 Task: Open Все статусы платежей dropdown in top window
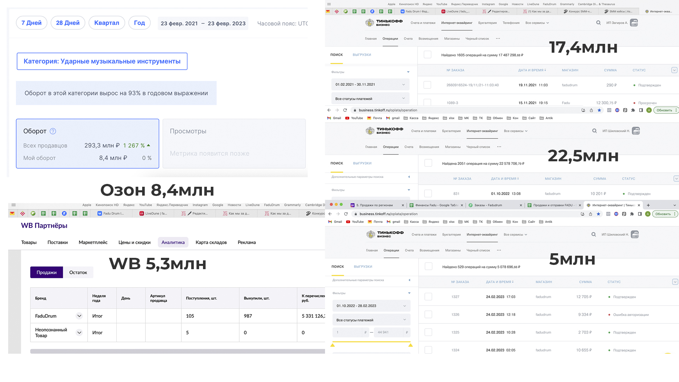point(370,99)
